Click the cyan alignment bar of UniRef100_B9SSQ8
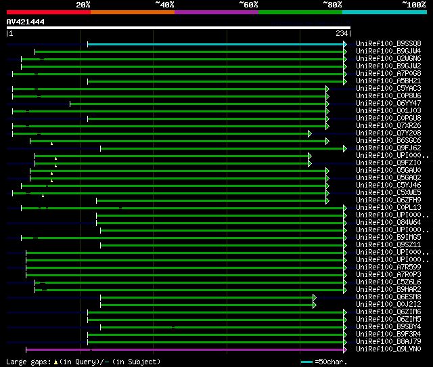This screenshot has width=433, height=367. click(x=215, y=44)
